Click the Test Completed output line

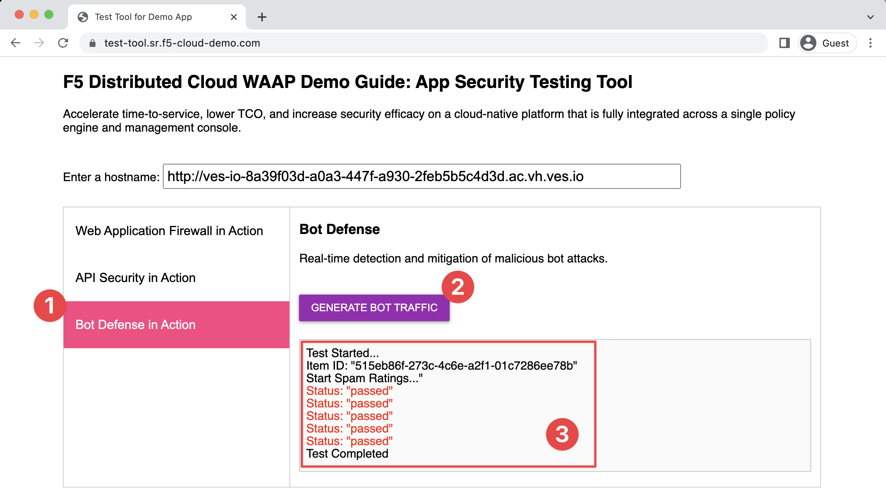pos(347,454)
